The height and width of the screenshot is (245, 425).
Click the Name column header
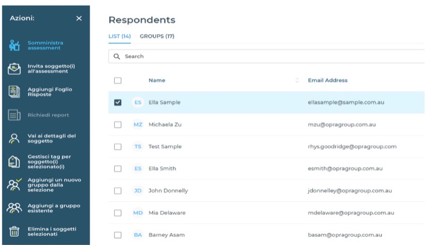[157, 80]
